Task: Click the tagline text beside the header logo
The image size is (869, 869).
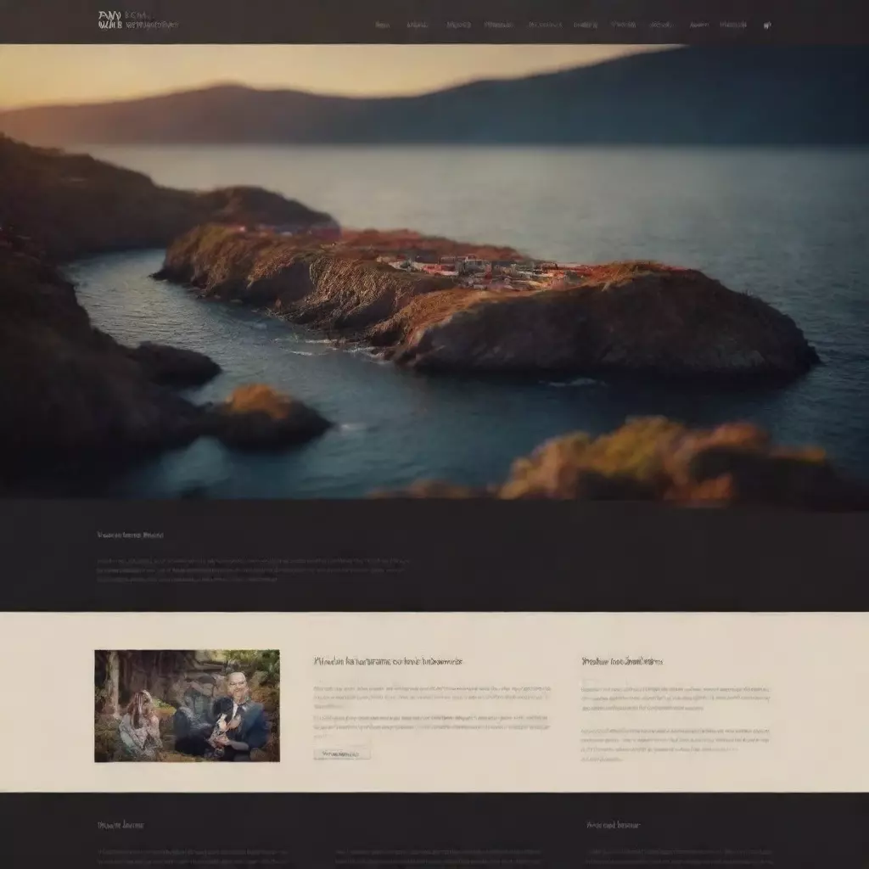Action: (152, 20)
